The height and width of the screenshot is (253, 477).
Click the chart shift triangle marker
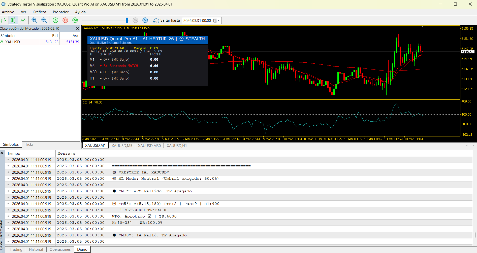pyautogui.click(x=423, y=26)
